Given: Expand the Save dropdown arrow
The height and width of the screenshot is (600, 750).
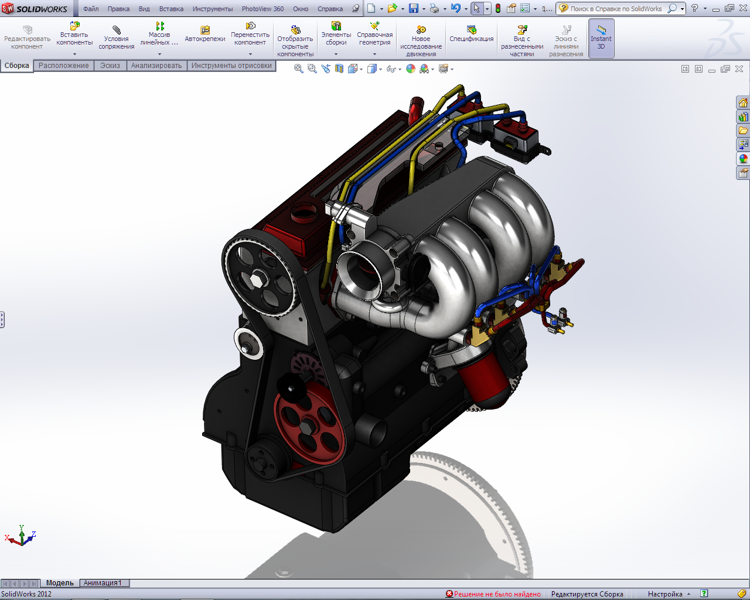Looking at the screenshot, I should tap(424, 9).
